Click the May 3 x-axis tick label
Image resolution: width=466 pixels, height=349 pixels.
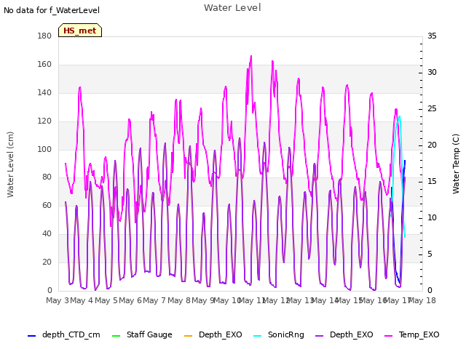[x=58, y=300]
